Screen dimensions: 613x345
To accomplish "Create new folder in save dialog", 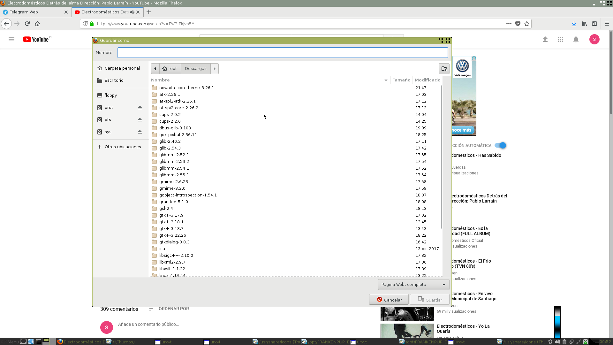I will pos(444,69).
